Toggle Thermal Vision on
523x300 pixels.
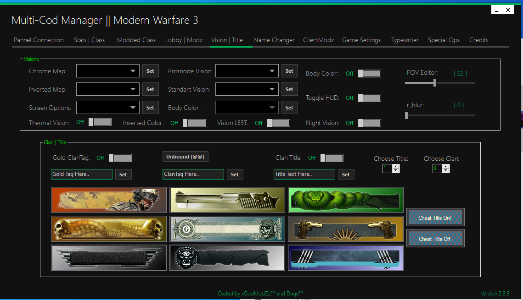[99, 121]
